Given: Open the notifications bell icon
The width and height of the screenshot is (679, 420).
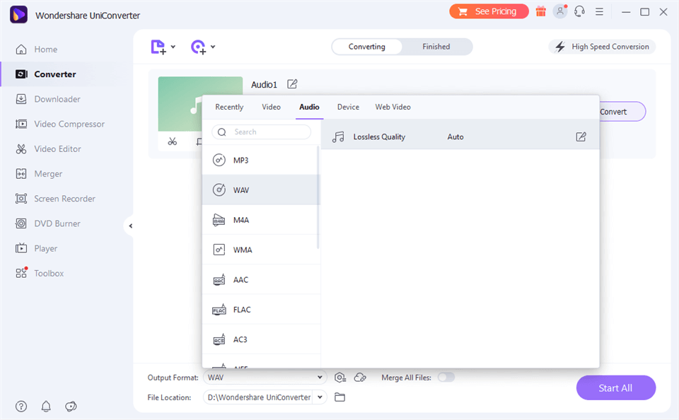Looking at the screenshot, I should point(46,406).
